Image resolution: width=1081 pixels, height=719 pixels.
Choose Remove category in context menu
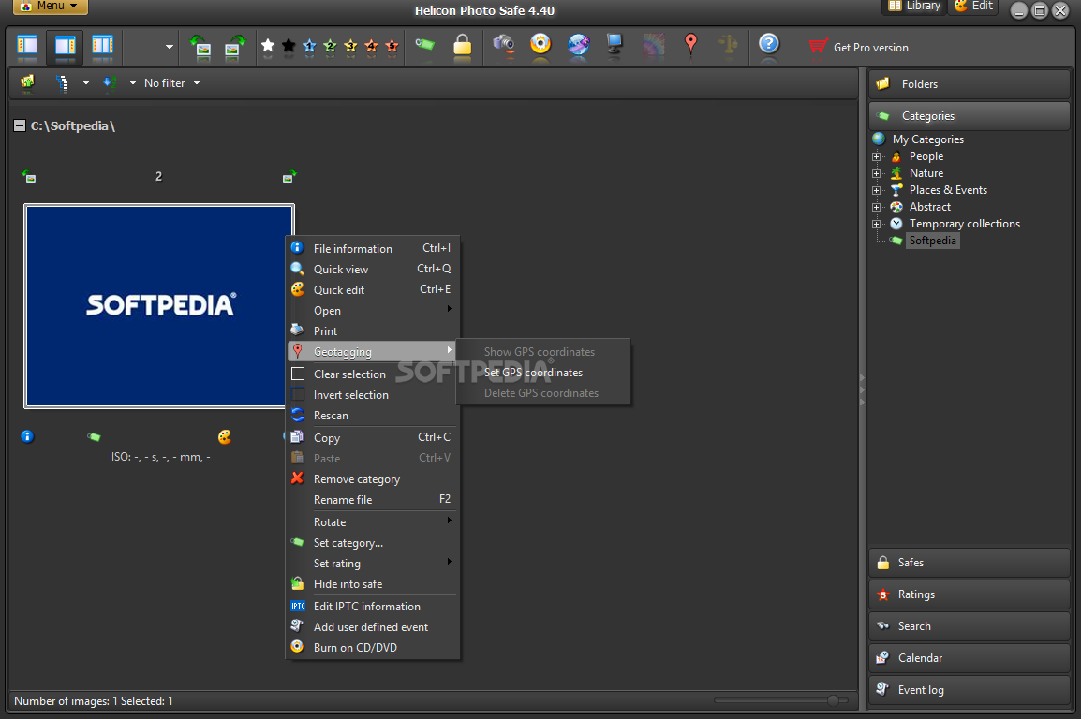tap(372, 479)
